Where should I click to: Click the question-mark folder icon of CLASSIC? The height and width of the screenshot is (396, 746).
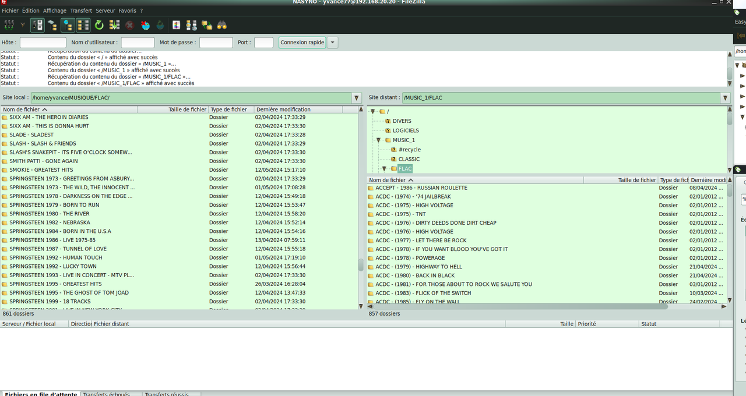394,159
